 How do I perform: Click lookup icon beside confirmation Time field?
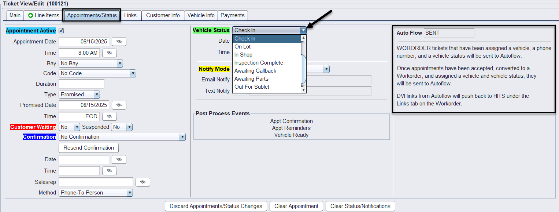[x=109, y=171]
